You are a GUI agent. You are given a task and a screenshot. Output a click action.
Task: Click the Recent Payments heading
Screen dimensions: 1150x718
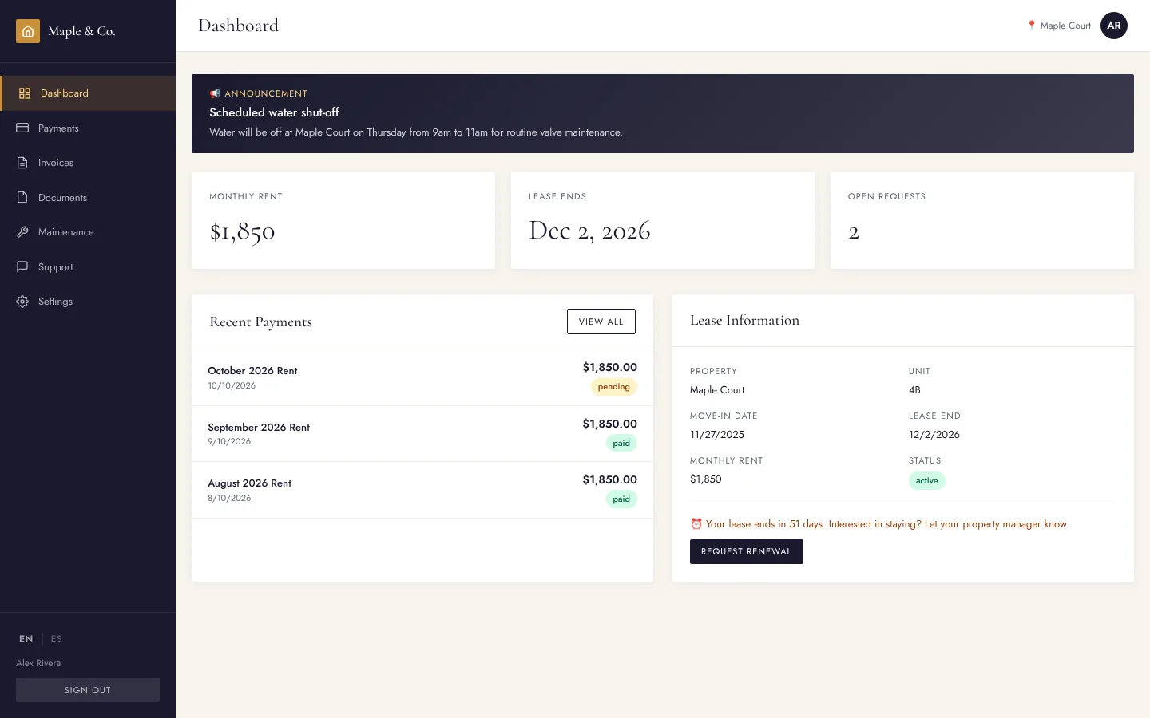point(260,322)
